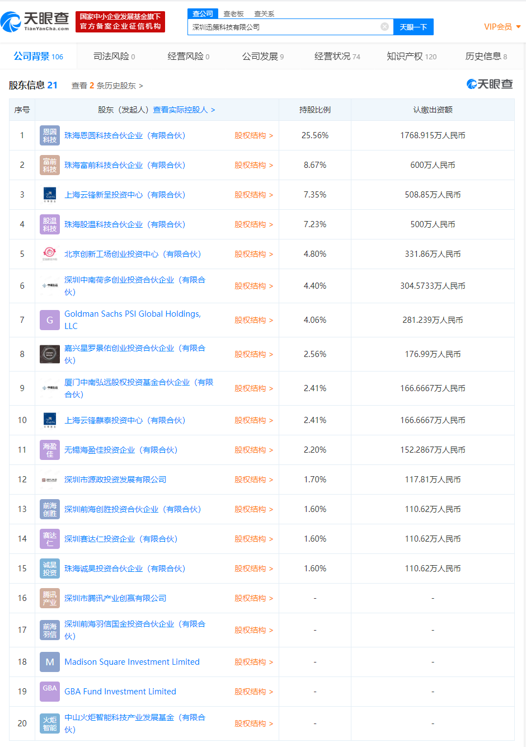Image resolution: width=526 pixels, height=747 pixels.
Task: Click the M avatar beside Madison Square Investment
Action: click(x=50, y=662)
